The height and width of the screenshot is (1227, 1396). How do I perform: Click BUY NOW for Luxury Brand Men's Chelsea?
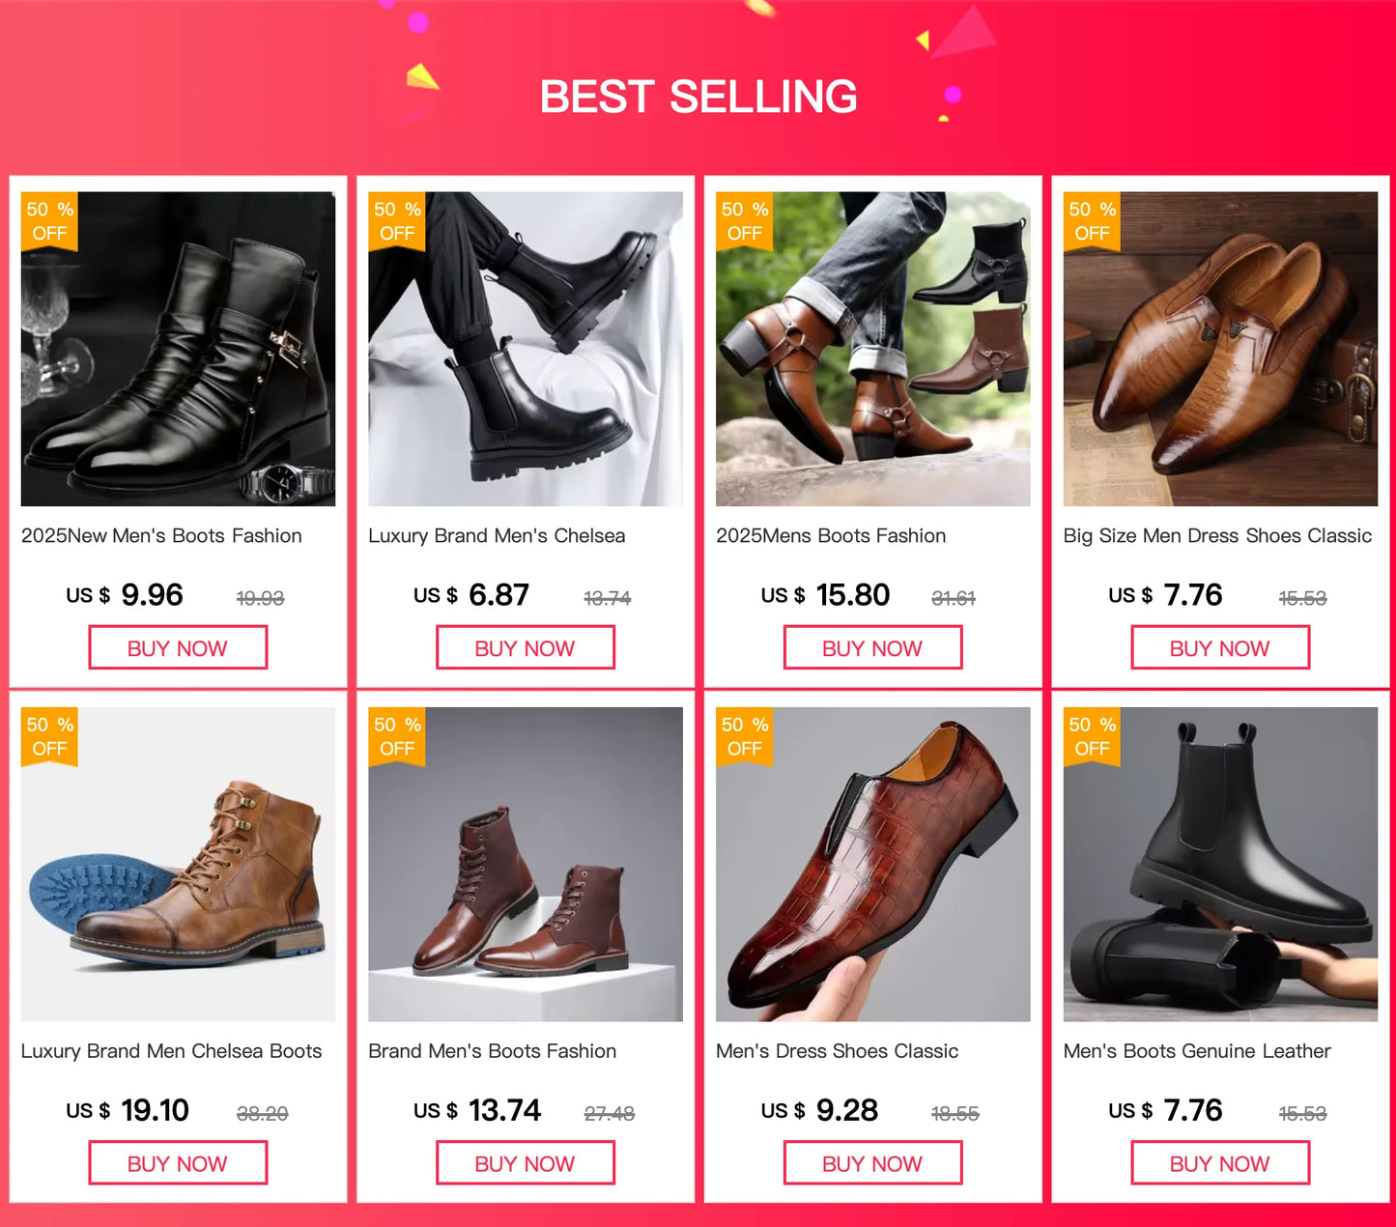click(525, 647)
